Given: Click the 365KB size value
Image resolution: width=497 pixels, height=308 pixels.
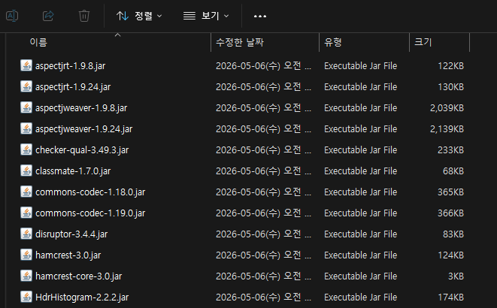Looking at the screenshot, I should (450, 192).
